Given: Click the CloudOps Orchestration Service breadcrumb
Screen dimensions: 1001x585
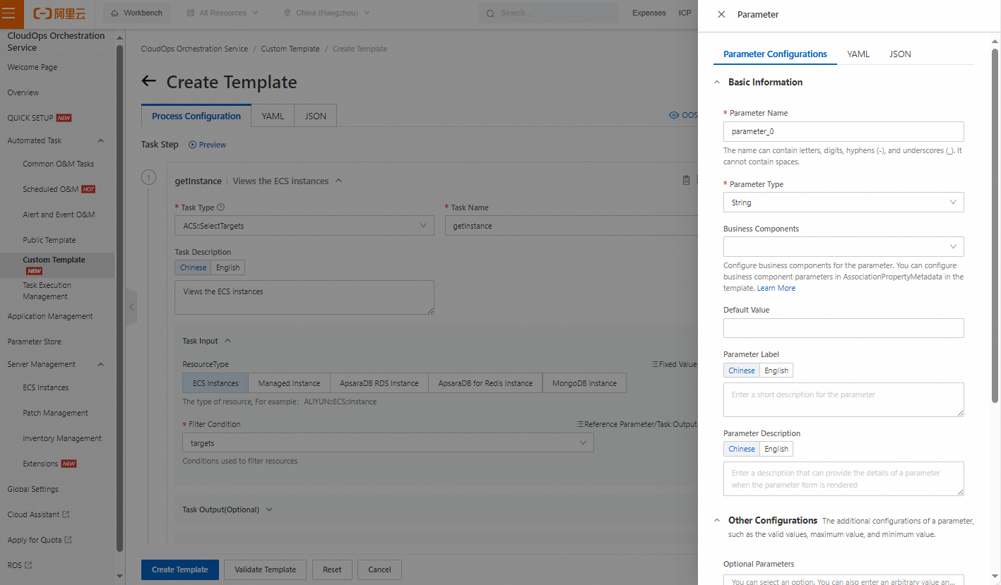Looking at the screenshot, I should [x=194, y=49].
